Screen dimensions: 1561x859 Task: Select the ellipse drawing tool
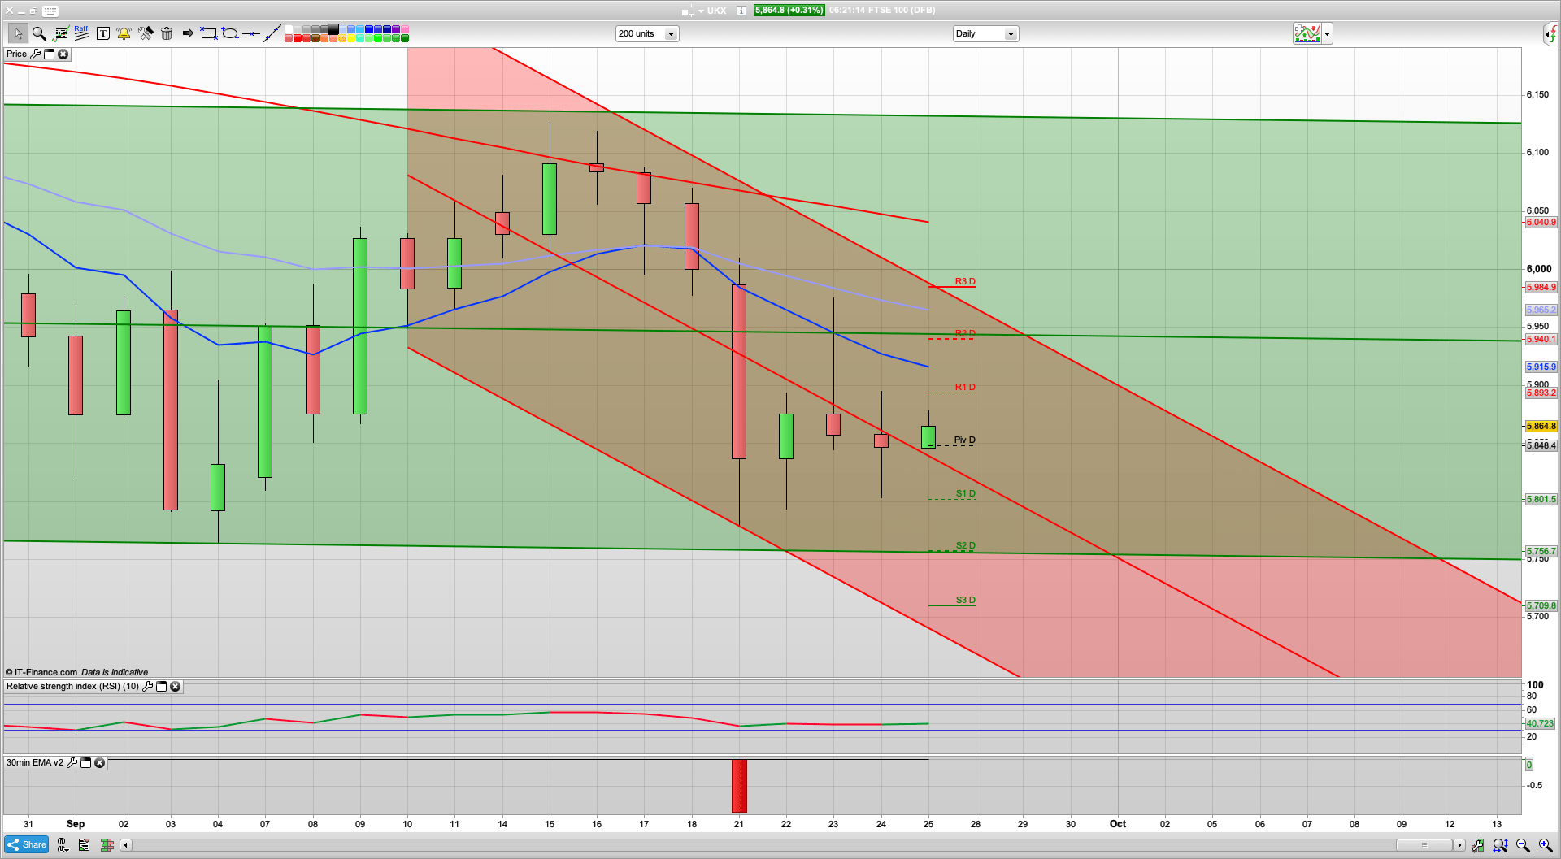(x=230, y=33)
